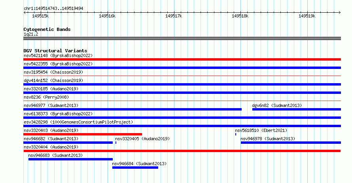The height and width of the screenshot is (183, 352).
Task: Select the nsv946683 (Sudmant2013) blue bar
Action: [x=70, y=159]
